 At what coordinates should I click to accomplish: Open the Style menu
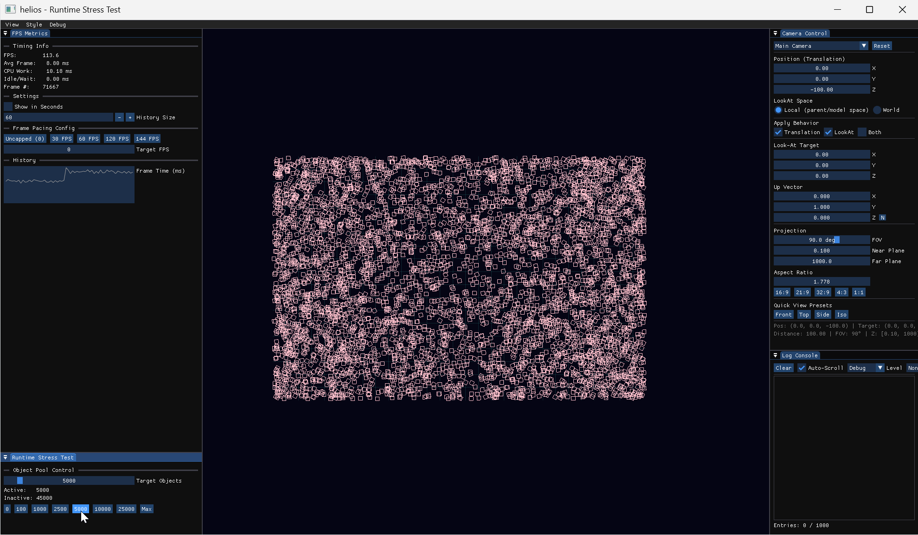(x=34, y=25)
